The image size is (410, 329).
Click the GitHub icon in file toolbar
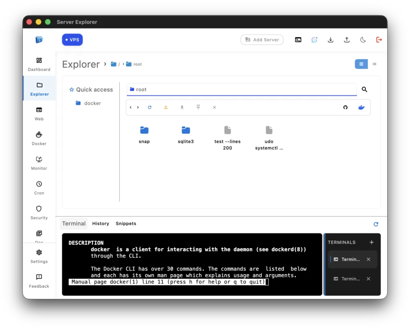[345, 107]
